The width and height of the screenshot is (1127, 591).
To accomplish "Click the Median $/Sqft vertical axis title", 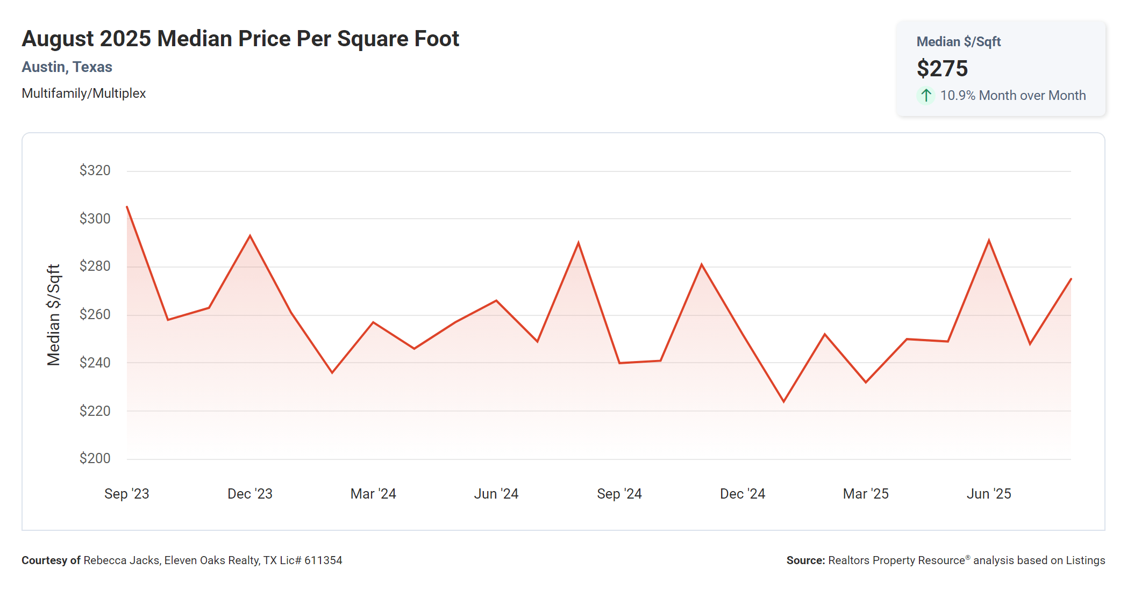I will [53, 315].
